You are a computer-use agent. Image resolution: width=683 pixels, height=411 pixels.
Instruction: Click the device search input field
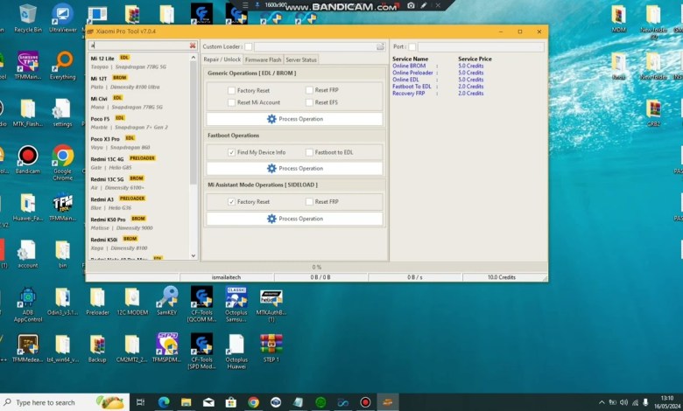[x=139, y=45]
